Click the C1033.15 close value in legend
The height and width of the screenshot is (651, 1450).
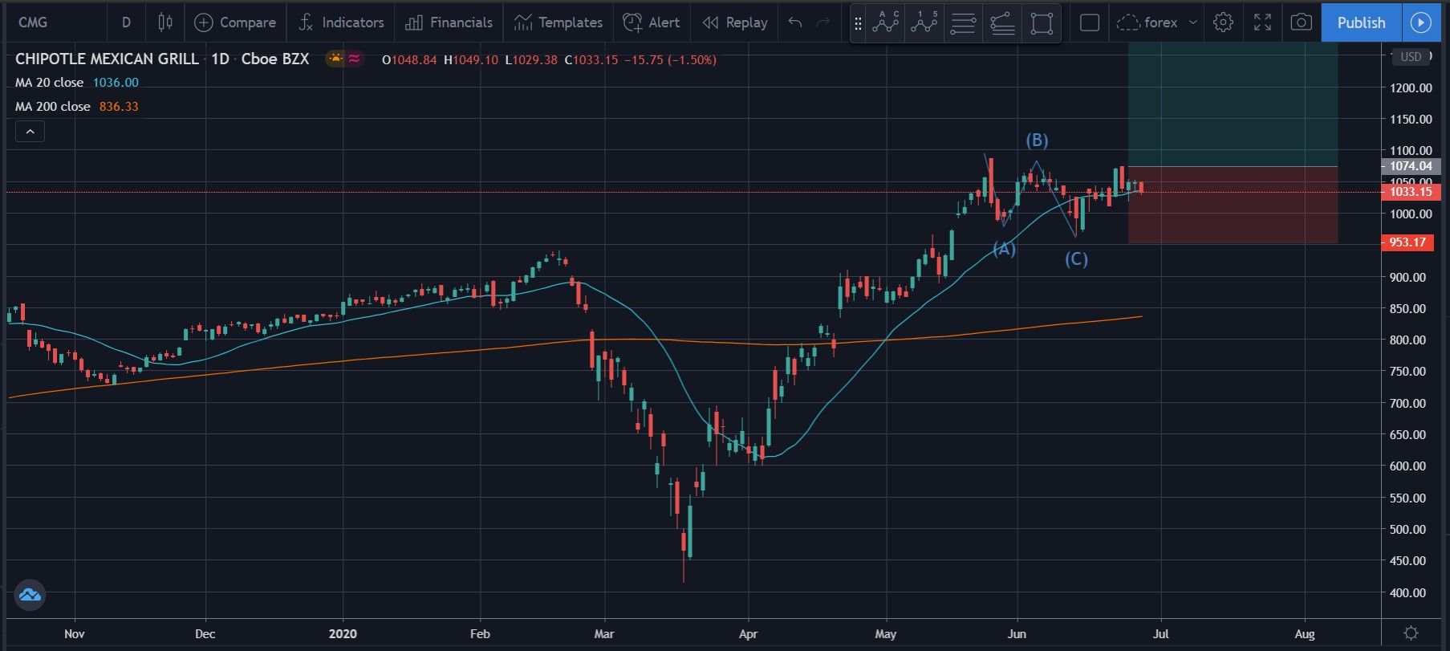click(591, 60)
